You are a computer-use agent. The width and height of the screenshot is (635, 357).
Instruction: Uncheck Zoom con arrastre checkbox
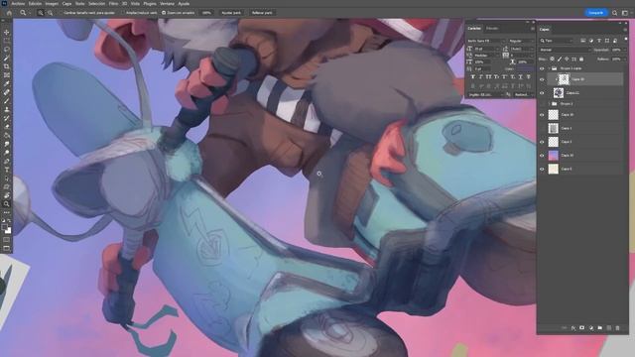[x=164, y=13]
